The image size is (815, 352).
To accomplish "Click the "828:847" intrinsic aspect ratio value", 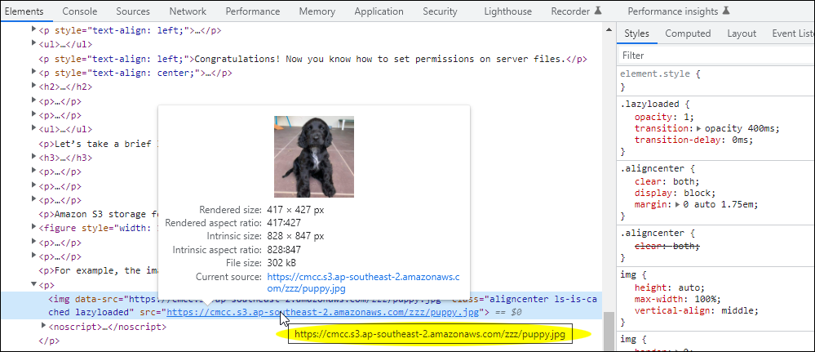I will pos(284,249).
